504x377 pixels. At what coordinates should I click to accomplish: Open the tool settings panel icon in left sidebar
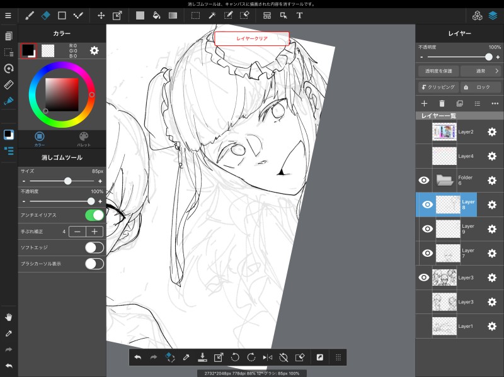tap(9, 150)
